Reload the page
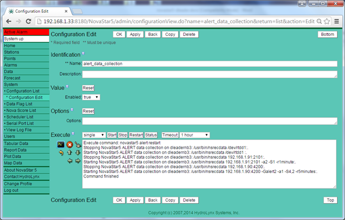Screen dimensions: 345x220 (x=28, y=22)
